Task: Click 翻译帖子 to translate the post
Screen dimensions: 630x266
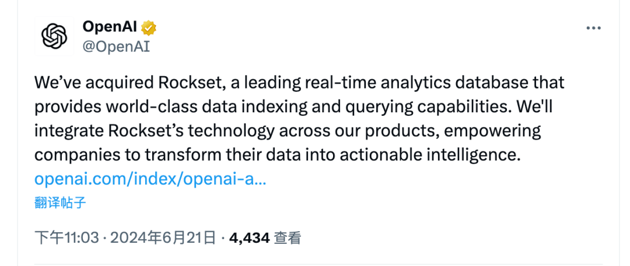Action: coord(60,203)
